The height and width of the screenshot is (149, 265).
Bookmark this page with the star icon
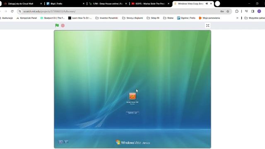[228, 11]
